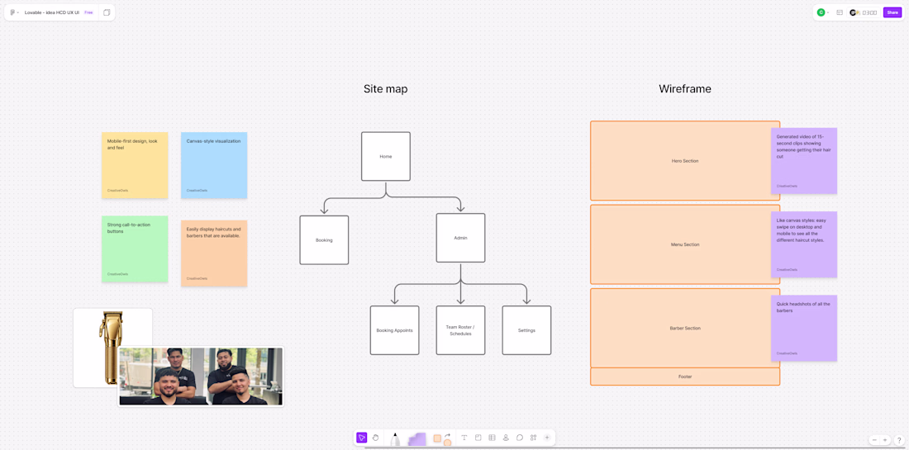Viewport: 909px width, 450px height.
Task: Select the Hero Section wireframe block
Action: tap(685, 160)
